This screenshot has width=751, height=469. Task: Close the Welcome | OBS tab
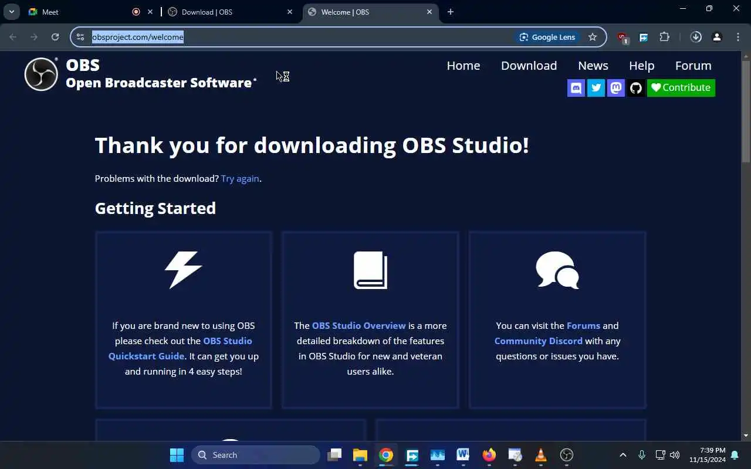click(429, 12)
